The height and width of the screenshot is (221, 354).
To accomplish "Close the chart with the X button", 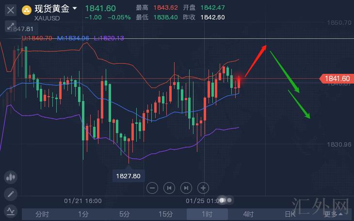I will point(11,9).
